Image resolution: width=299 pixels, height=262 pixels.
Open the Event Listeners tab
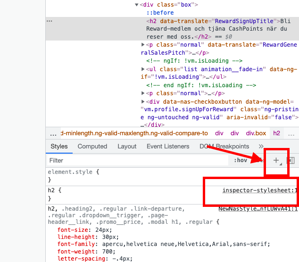click(168, 147)
